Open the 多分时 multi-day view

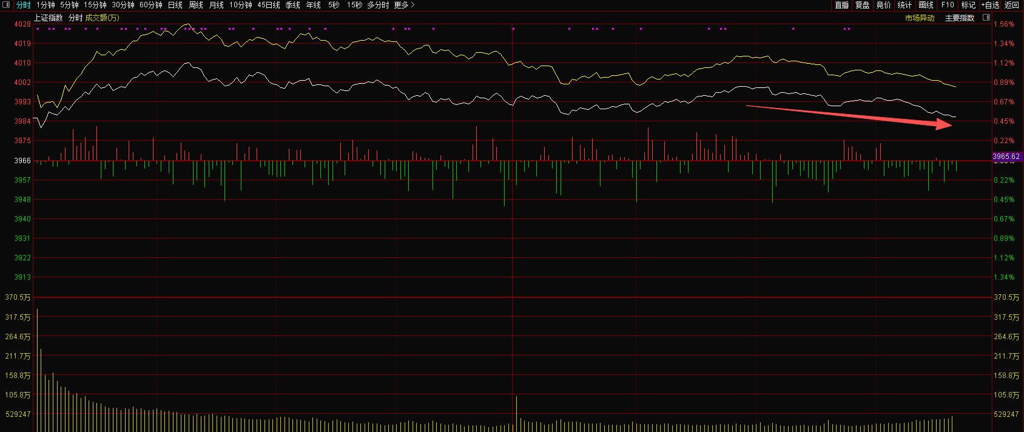377,5
